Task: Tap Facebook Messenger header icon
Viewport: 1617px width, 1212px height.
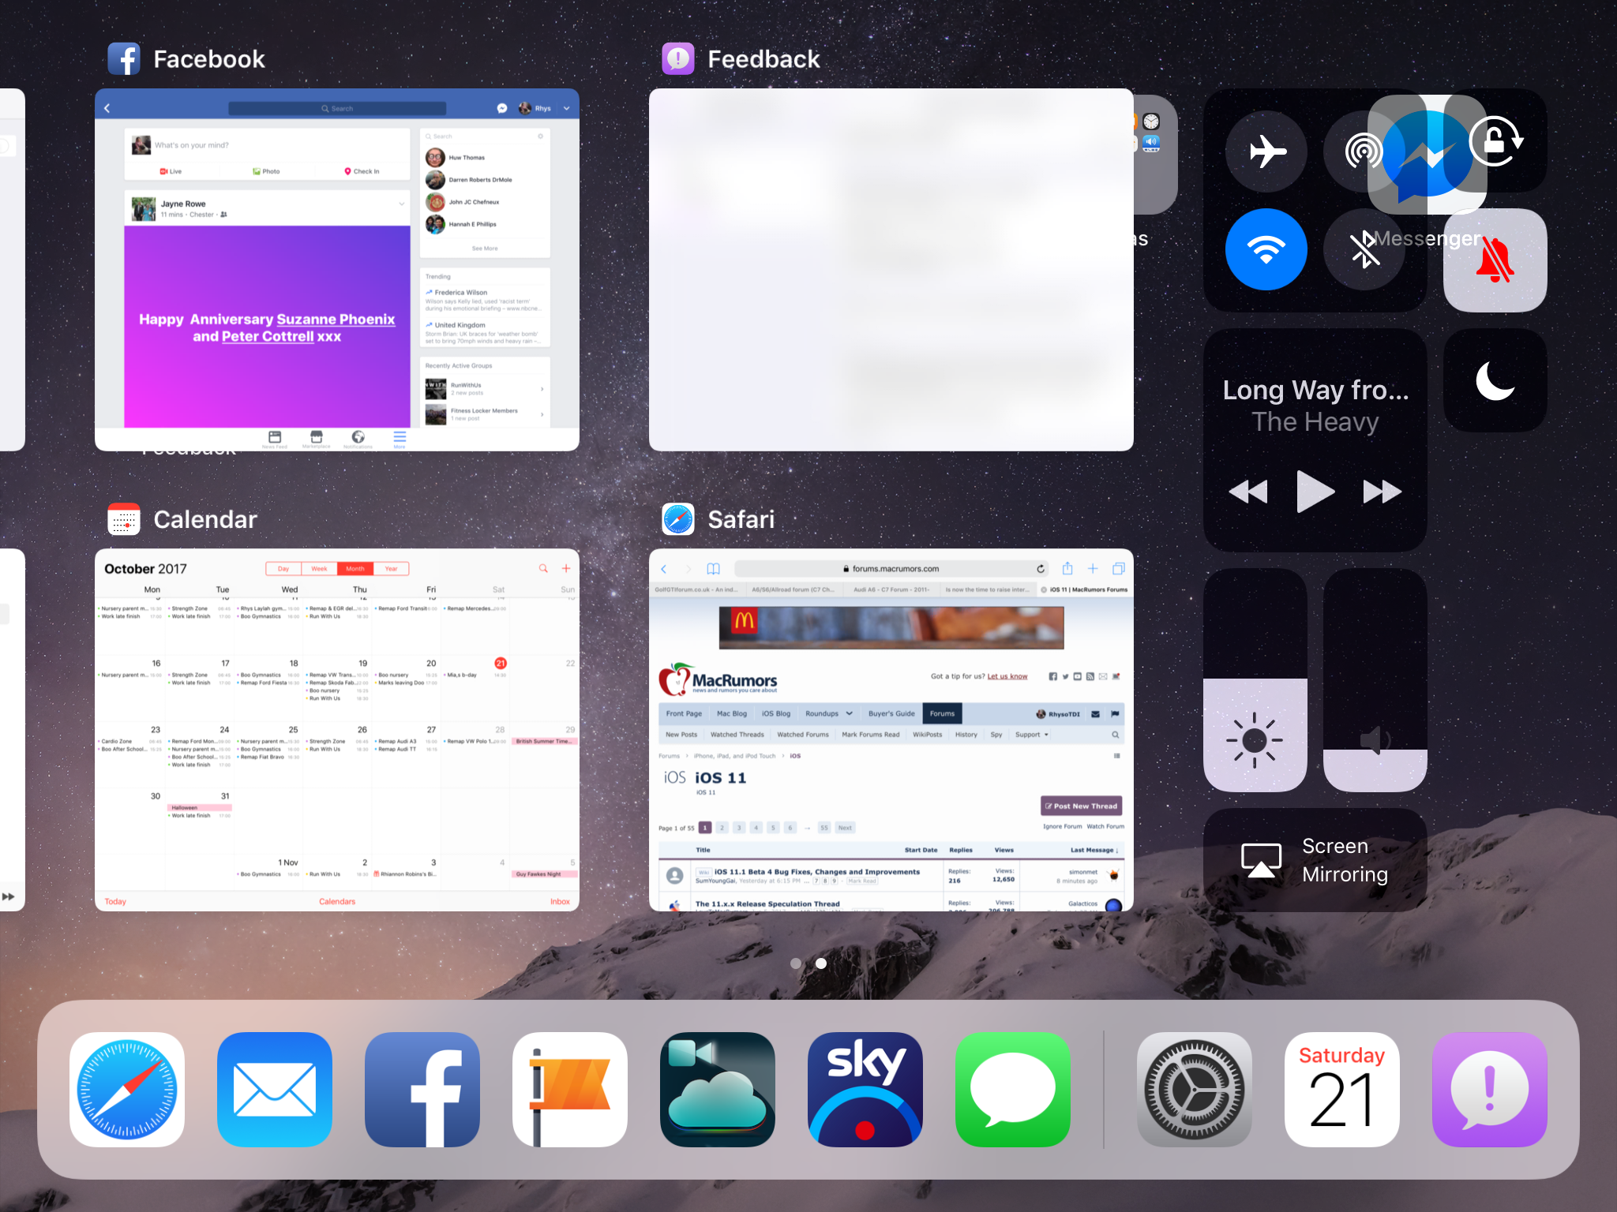Action: (x=502, y=108)
